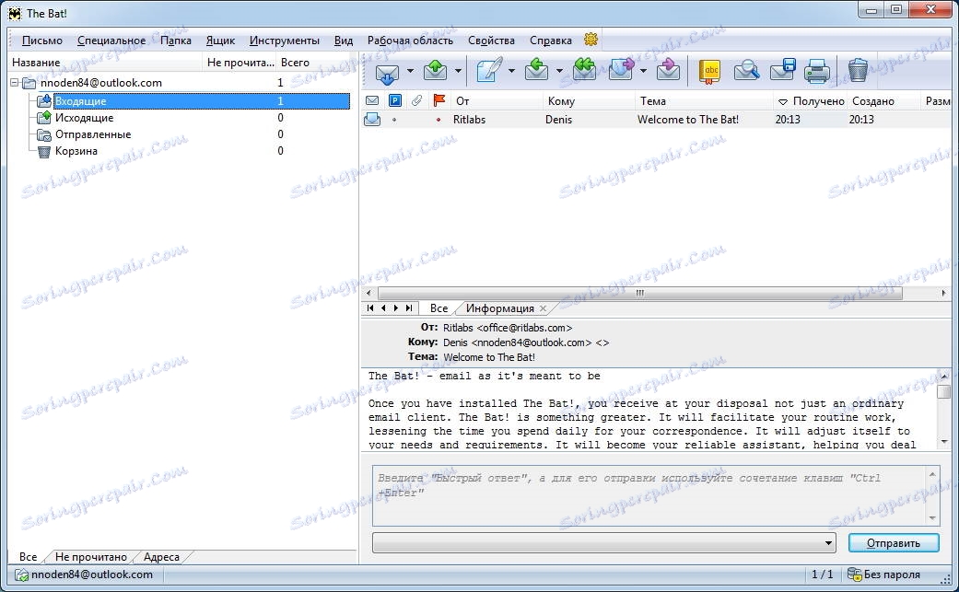Select the 'Входящие' folder
Image resolution: width=959 pixels, height=592 pixels.
pos(202,100)
